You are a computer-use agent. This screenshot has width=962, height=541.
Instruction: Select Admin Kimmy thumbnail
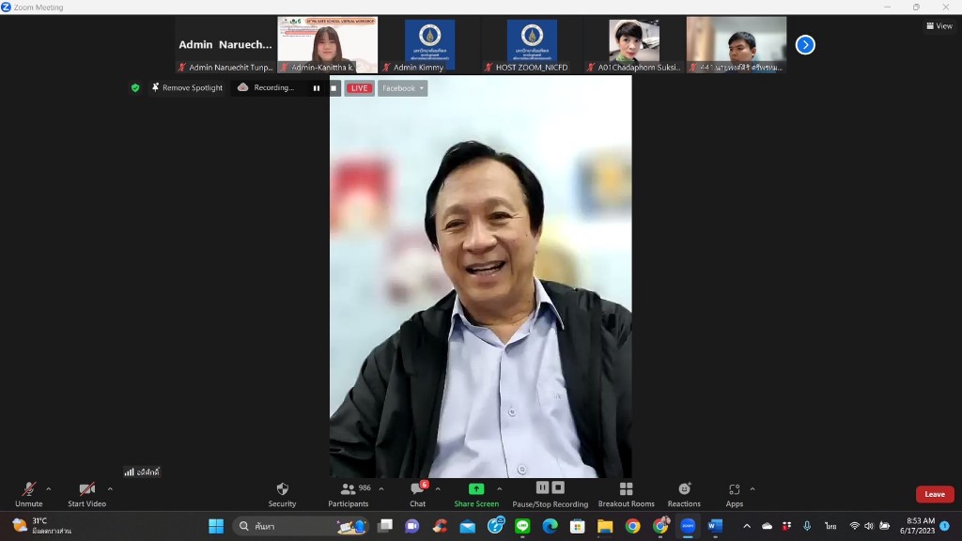click(429, 45)
